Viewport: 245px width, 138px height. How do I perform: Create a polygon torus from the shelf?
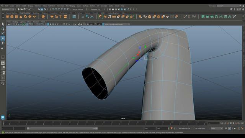(x=25, y=16)
